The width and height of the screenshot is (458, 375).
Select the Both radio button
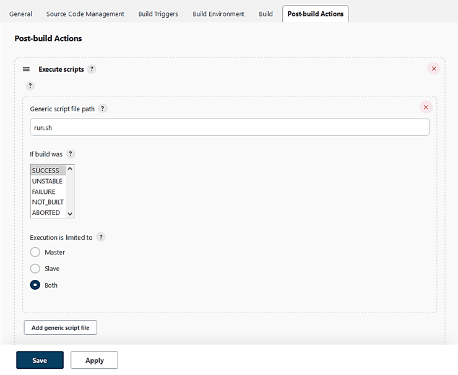point(35,285)
